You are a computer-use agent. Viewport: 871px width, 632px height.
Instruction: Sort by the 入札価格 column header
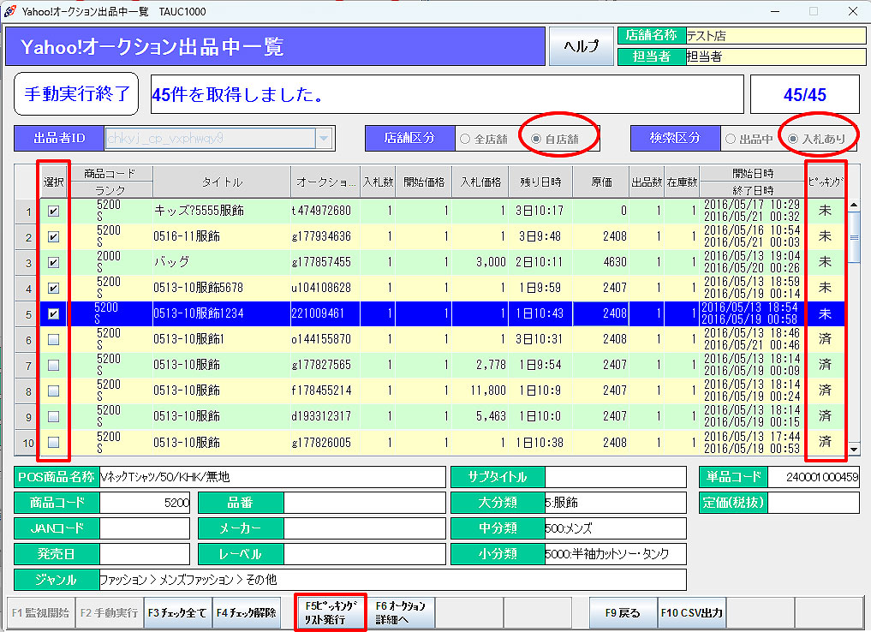[x=480, y=182]
